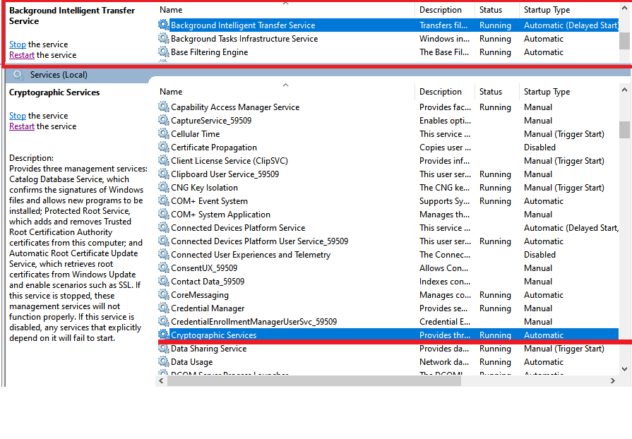Click gear icon beside Cellular Time
The image size is (632, 439).
click(163, 133)
